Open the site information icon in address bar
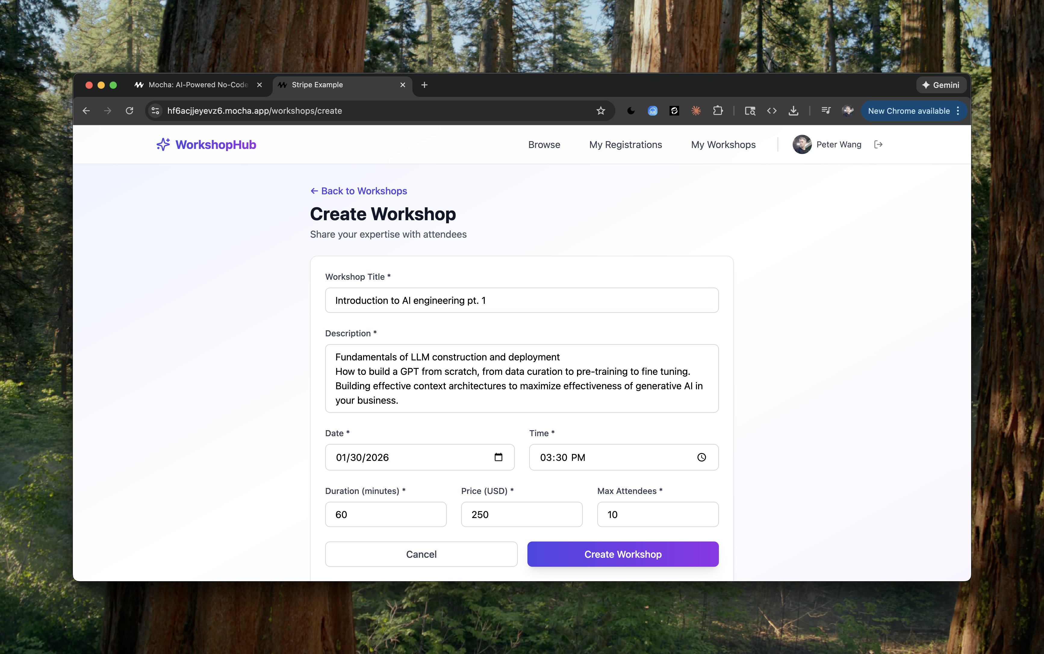The width and height of the screenshot is (1044, 654). [x=155, y=111]
